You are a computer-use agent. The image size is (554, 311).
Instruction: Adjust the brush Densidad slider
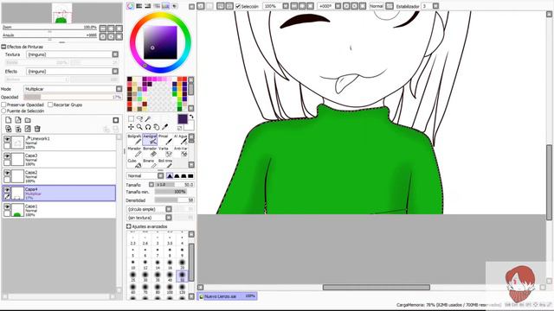click(175, 200)
